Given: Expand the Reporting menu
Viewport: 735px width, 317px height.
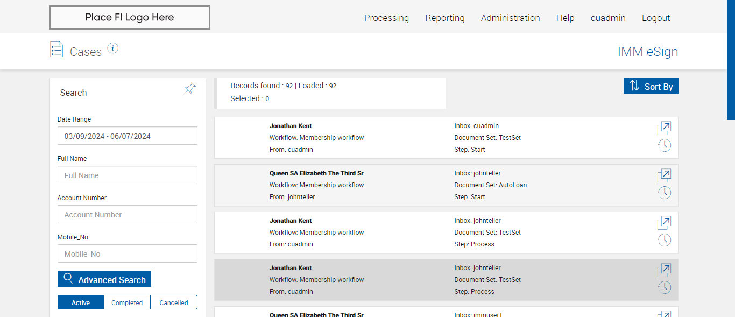Looking at the screenshot, I should point(445,18).
